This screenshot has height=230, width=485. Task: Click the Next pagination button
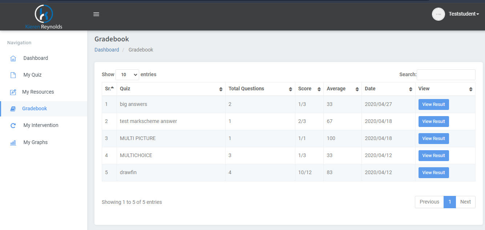pos(465,202)
